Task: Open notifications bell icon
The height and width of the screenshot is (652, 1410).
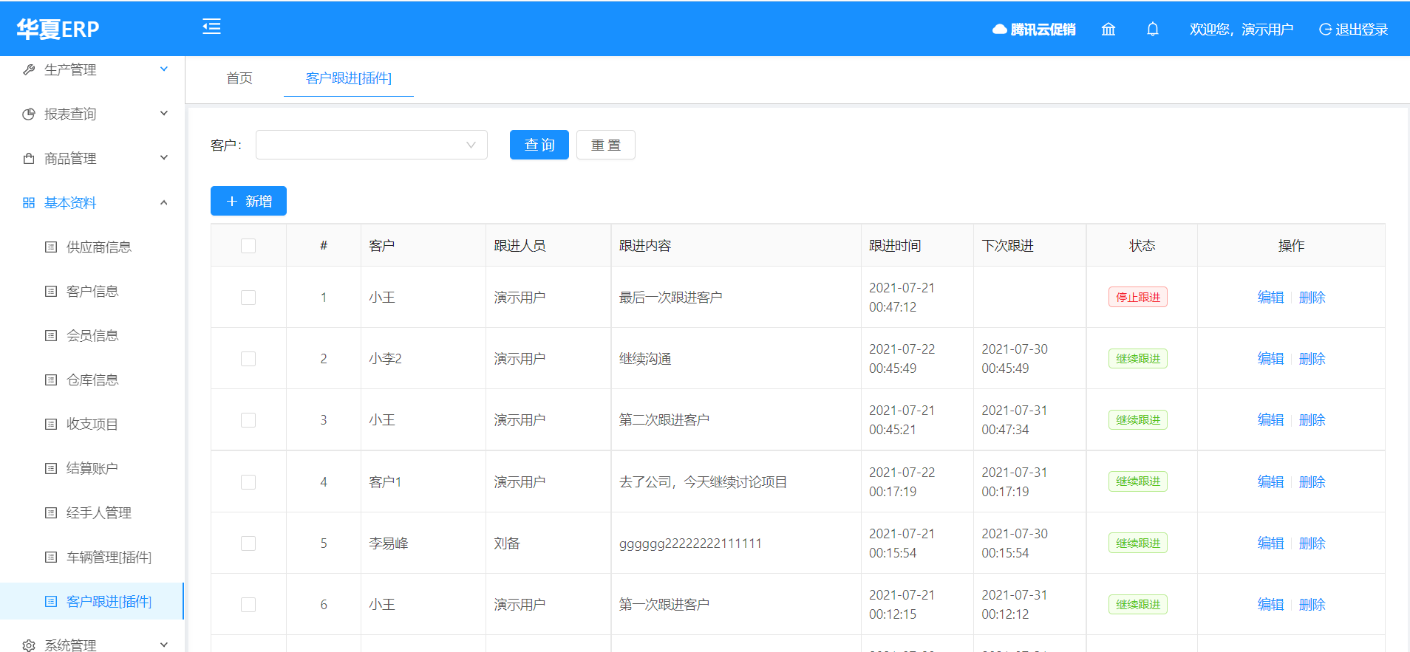Action: pyautogui.click(x=1153, y=30)
